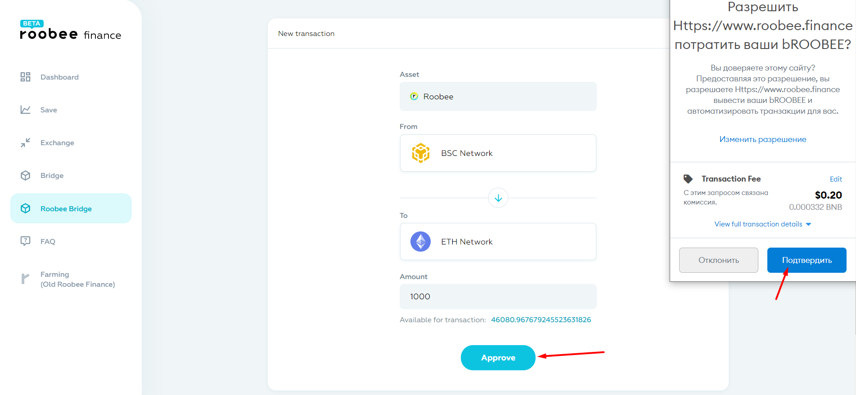Click the down-arrow swap networks icon
The width and height of the screenshot is (856, 395).
click(x=498, y=198)
